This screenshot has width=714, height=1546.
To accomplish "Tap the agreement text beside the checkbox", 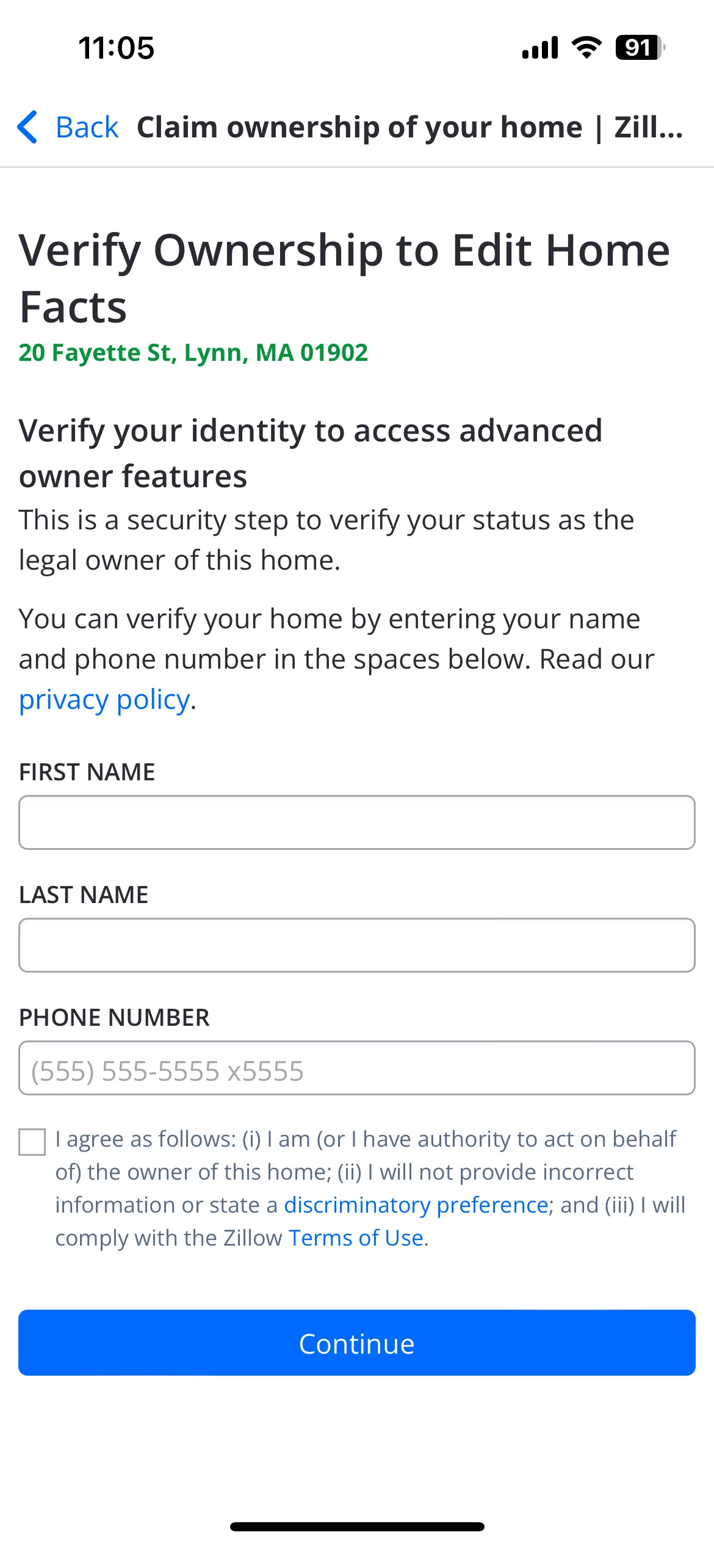I will (x=370, y=1188).
